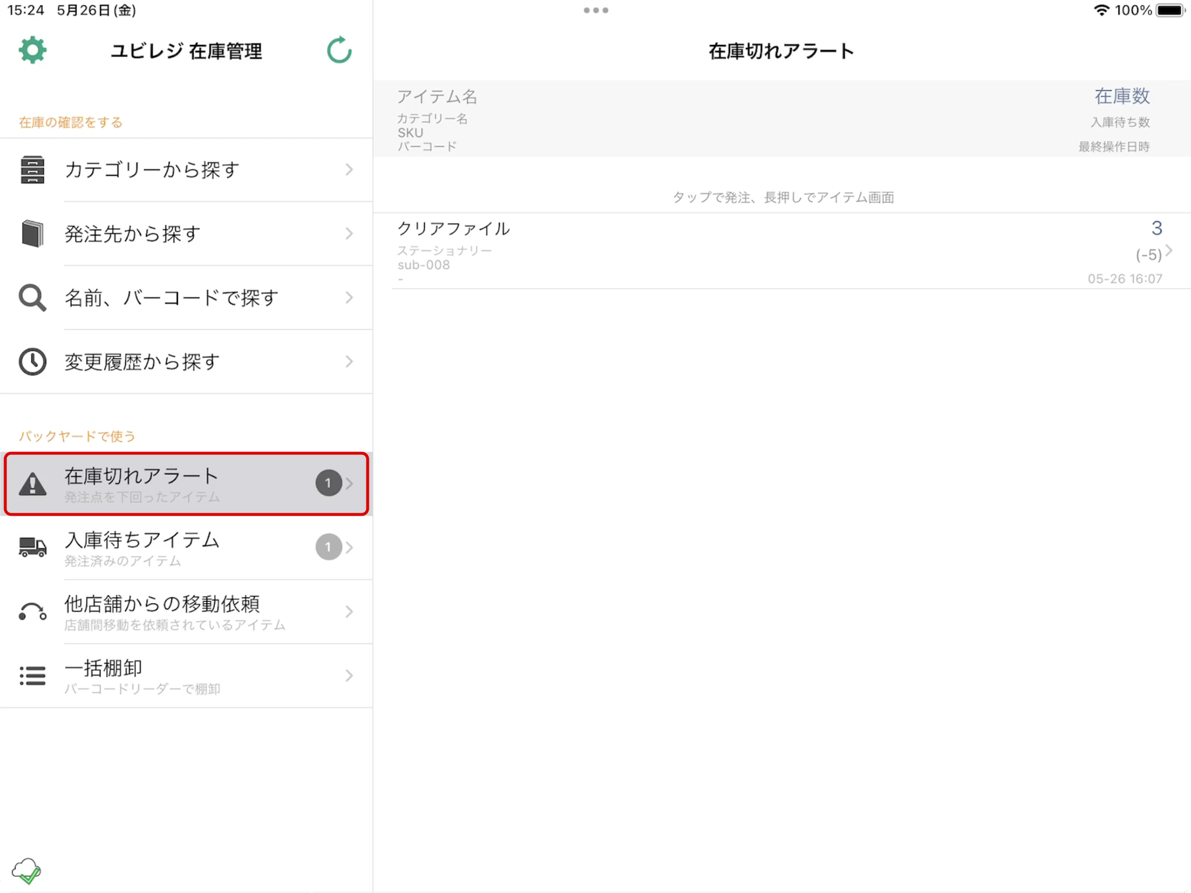Tap the badge count on 入庫待ちアイテム
This screenshot has width=1191, height=893.
(x=329, y=547)
